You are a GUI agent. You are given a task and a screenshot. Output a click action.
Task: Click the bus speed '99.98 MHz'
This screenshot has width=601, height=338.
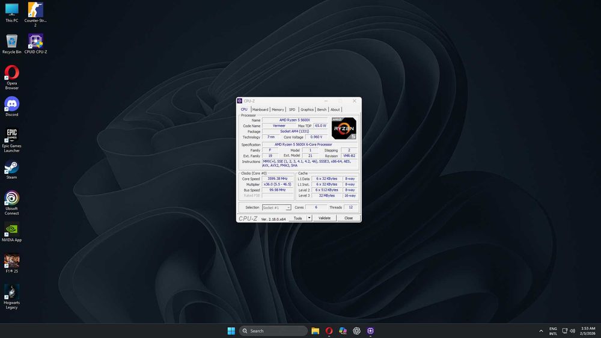[278, 190]
